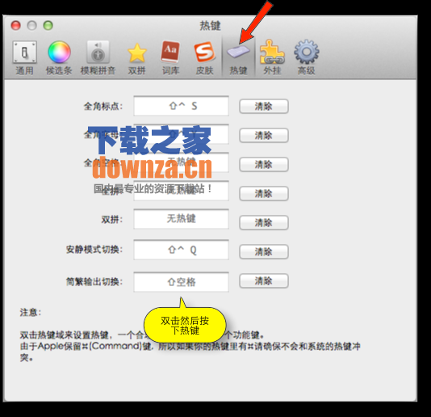The height and width of the screenshot is (417, 431).
Task: Click the 全角标点 hotkey field
Action: pos(181,106)
